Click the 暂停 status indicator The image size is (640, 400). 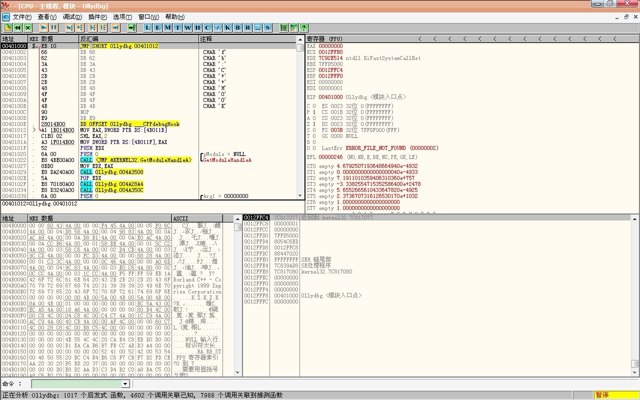pyautogui.click(x=616, y=395)
